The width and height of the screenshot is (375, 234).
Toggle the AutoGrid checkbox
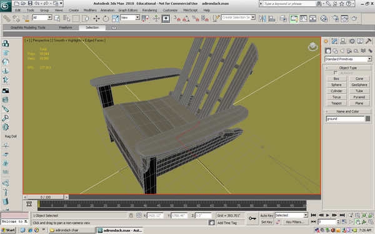335,72
